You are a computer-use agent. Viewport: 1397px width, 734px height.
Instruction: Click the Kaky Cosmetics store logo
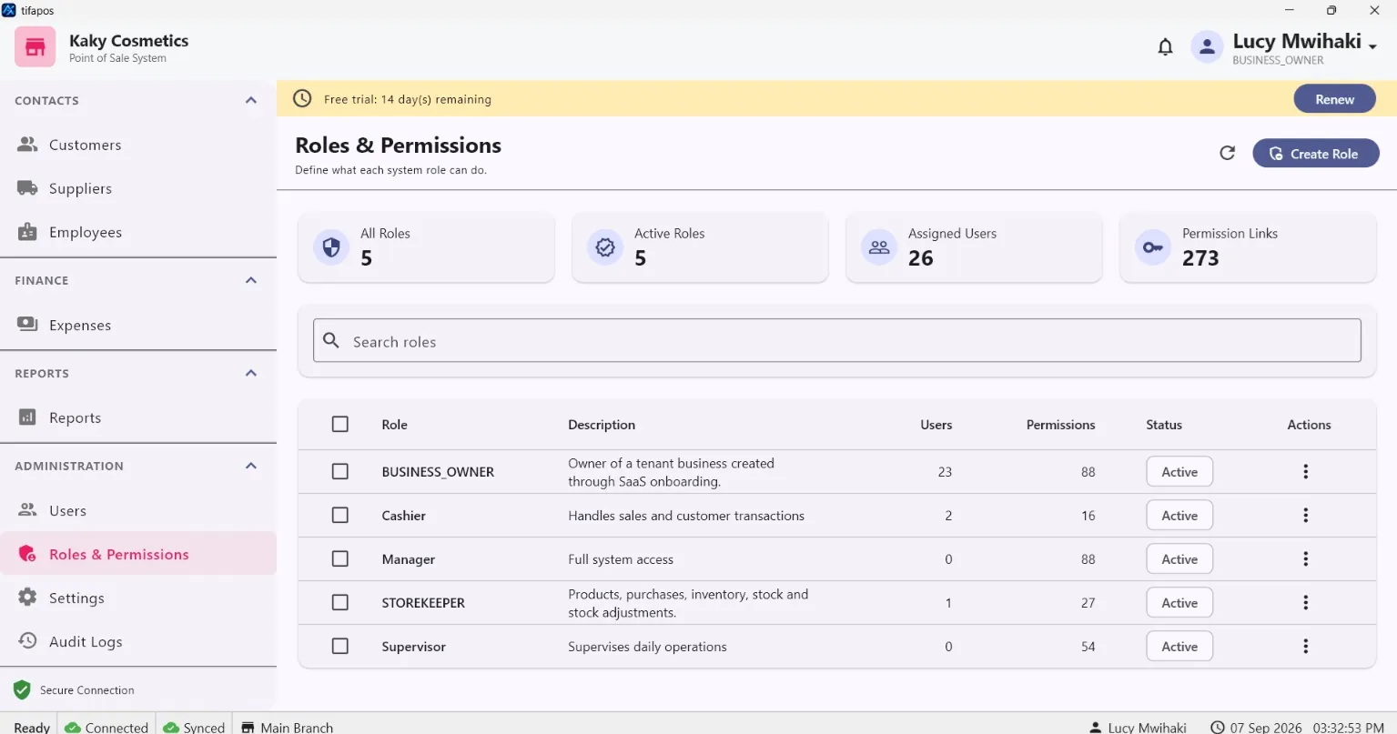click(35, 46)
